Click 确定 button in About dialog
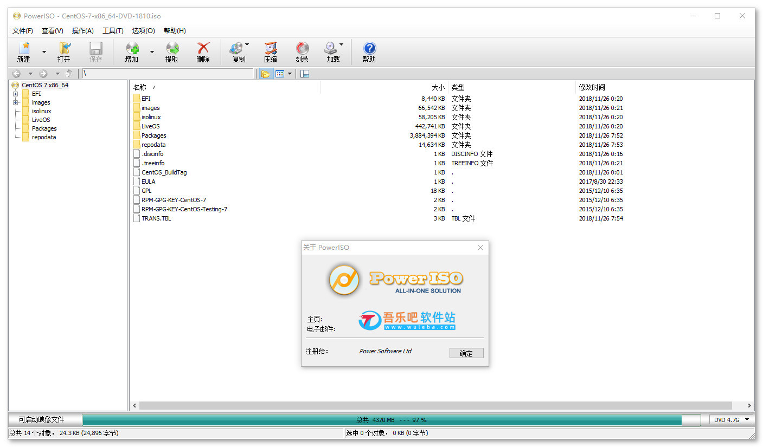The width and height of the screenshot is (763, 447). pyautogui.click(x=466, y=353)
